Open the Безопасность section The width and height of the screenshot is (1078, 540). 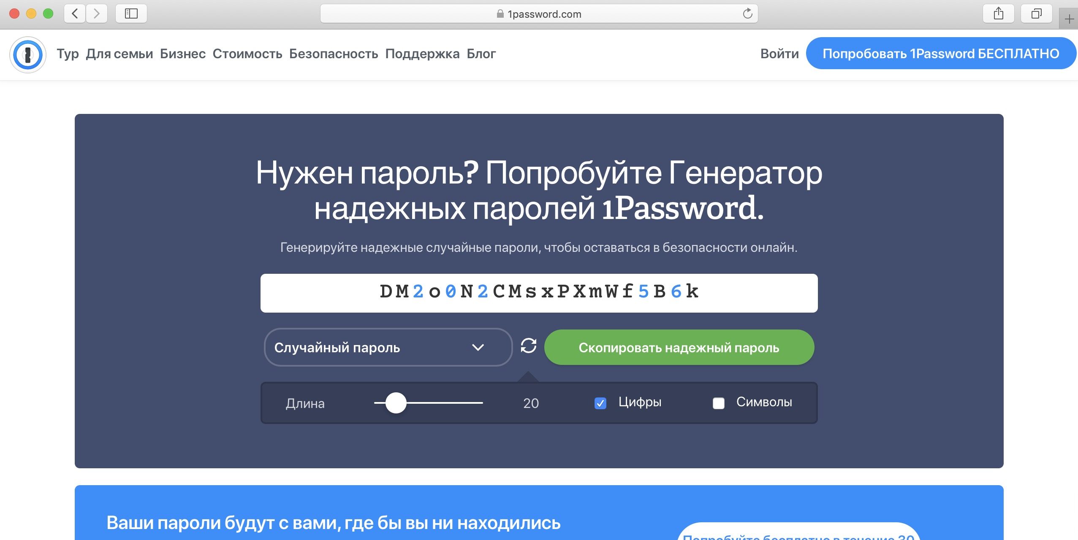tap(334, 54)
